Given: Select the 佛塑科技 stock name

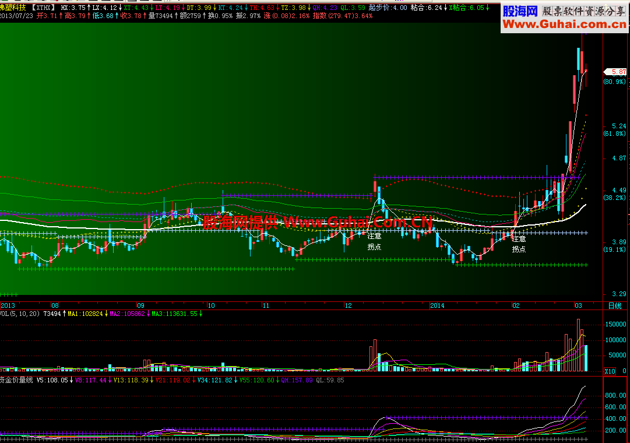Looking at the screenshot, I should pos(13,8).
